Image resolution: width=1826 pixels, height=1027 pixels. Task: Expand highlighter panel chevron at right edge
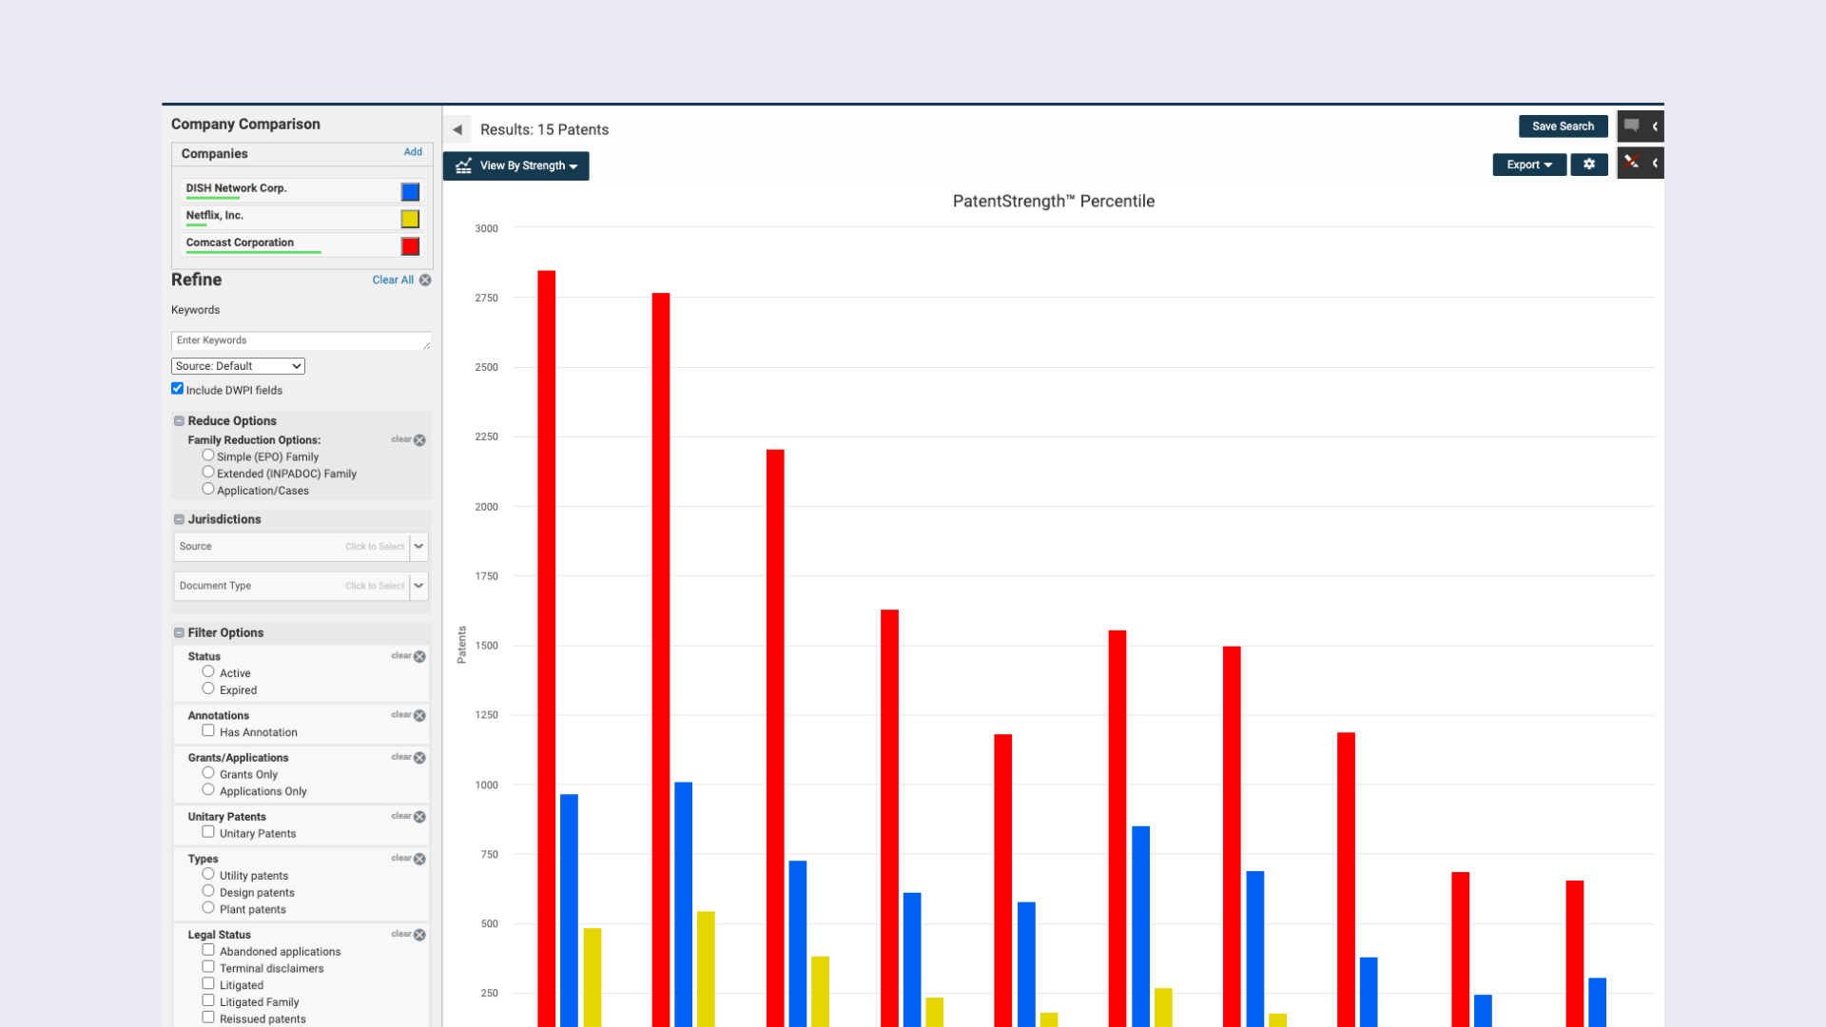pos(1655,163)
